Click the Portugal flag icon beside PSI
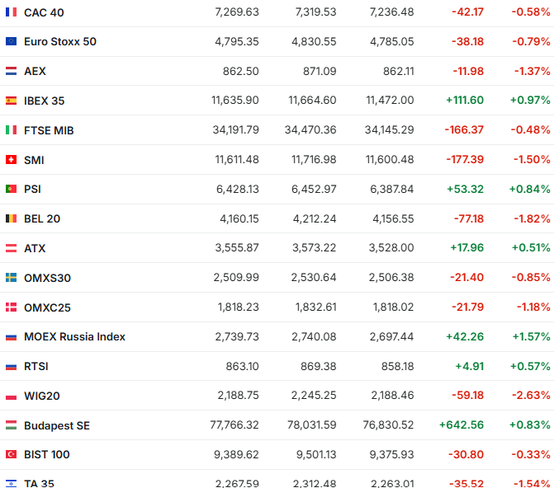The width and height of the screenshot is (554, 488). click(11, 189)
